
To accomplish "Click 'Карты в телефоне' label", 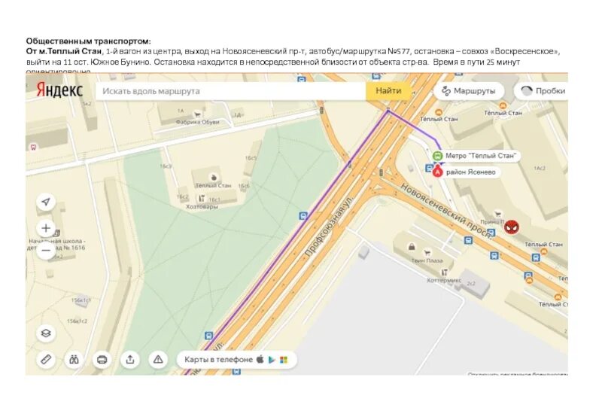I will point(218,360).
